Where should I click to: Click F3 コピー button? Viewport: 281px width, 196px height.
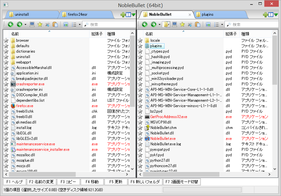point(68,182)
